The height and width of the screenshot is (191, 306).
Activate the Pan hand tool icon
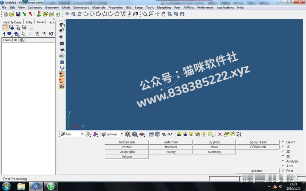tap(163, 14)
